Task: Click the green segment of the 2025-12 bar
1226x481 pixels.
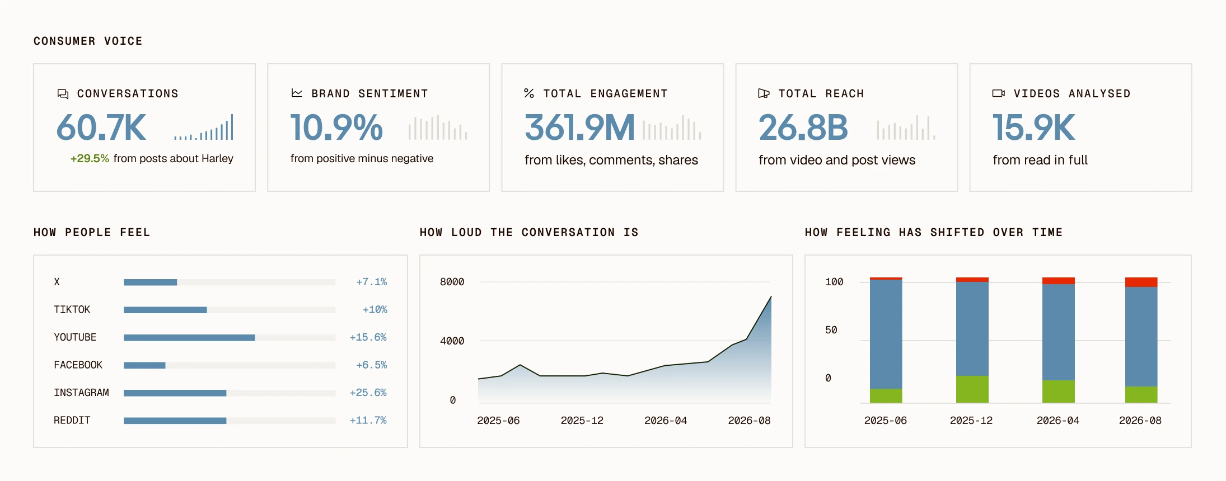Action: [x=972, y=389]
